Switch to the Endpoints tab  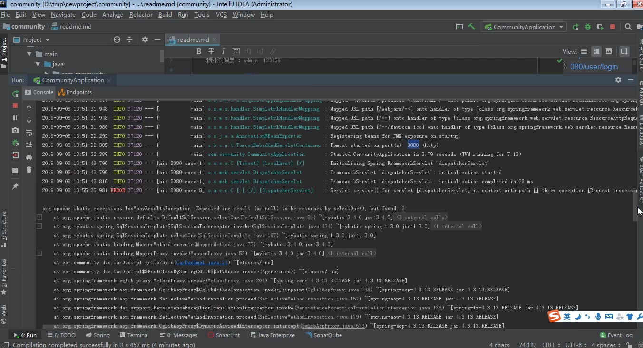pos(75,92)
